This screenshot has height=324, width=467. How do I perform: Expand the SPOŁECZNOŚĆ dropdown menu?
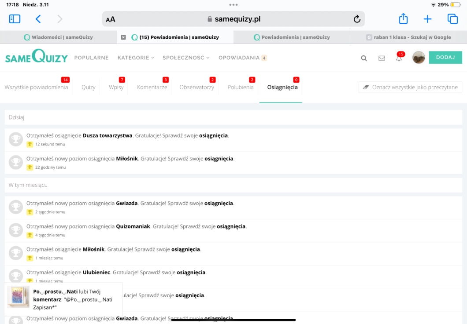[186, 58]
